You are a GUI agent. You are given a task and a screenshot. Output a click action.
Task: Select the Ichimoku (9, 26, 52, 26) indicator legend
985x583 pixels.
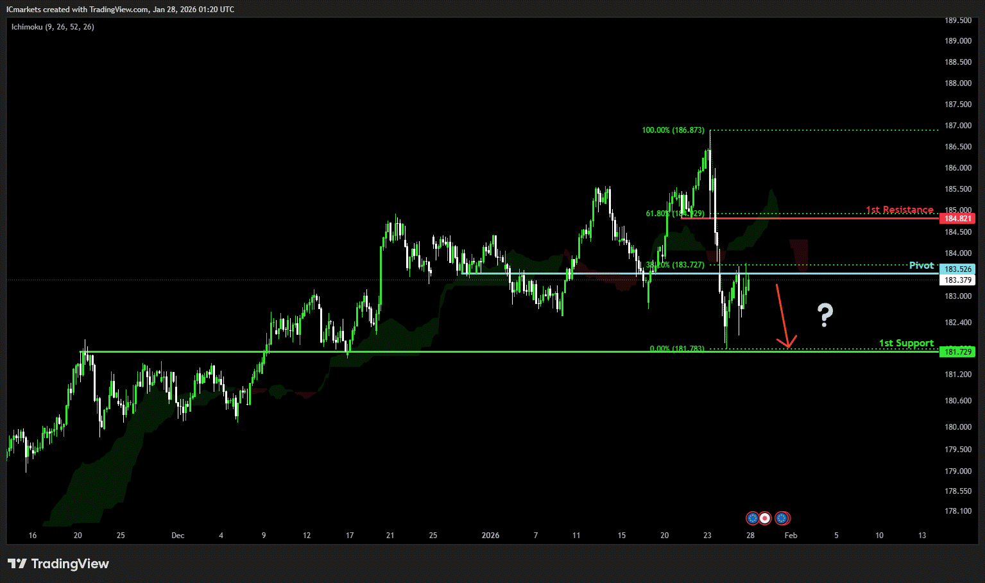pyautogui.click(x=53, y=27)
